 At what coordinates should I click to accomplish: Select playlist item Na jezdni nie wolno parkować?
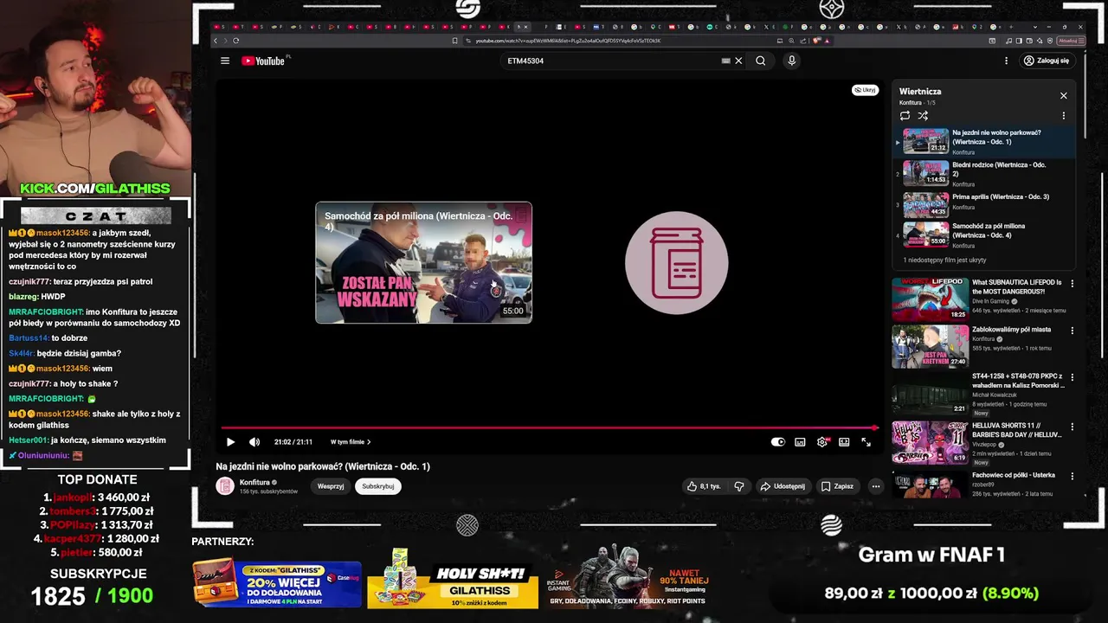[x=984, y=141]
